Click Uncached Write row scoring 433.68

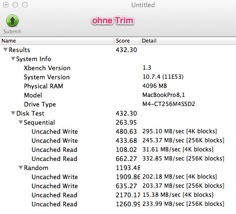pos(118,140)
